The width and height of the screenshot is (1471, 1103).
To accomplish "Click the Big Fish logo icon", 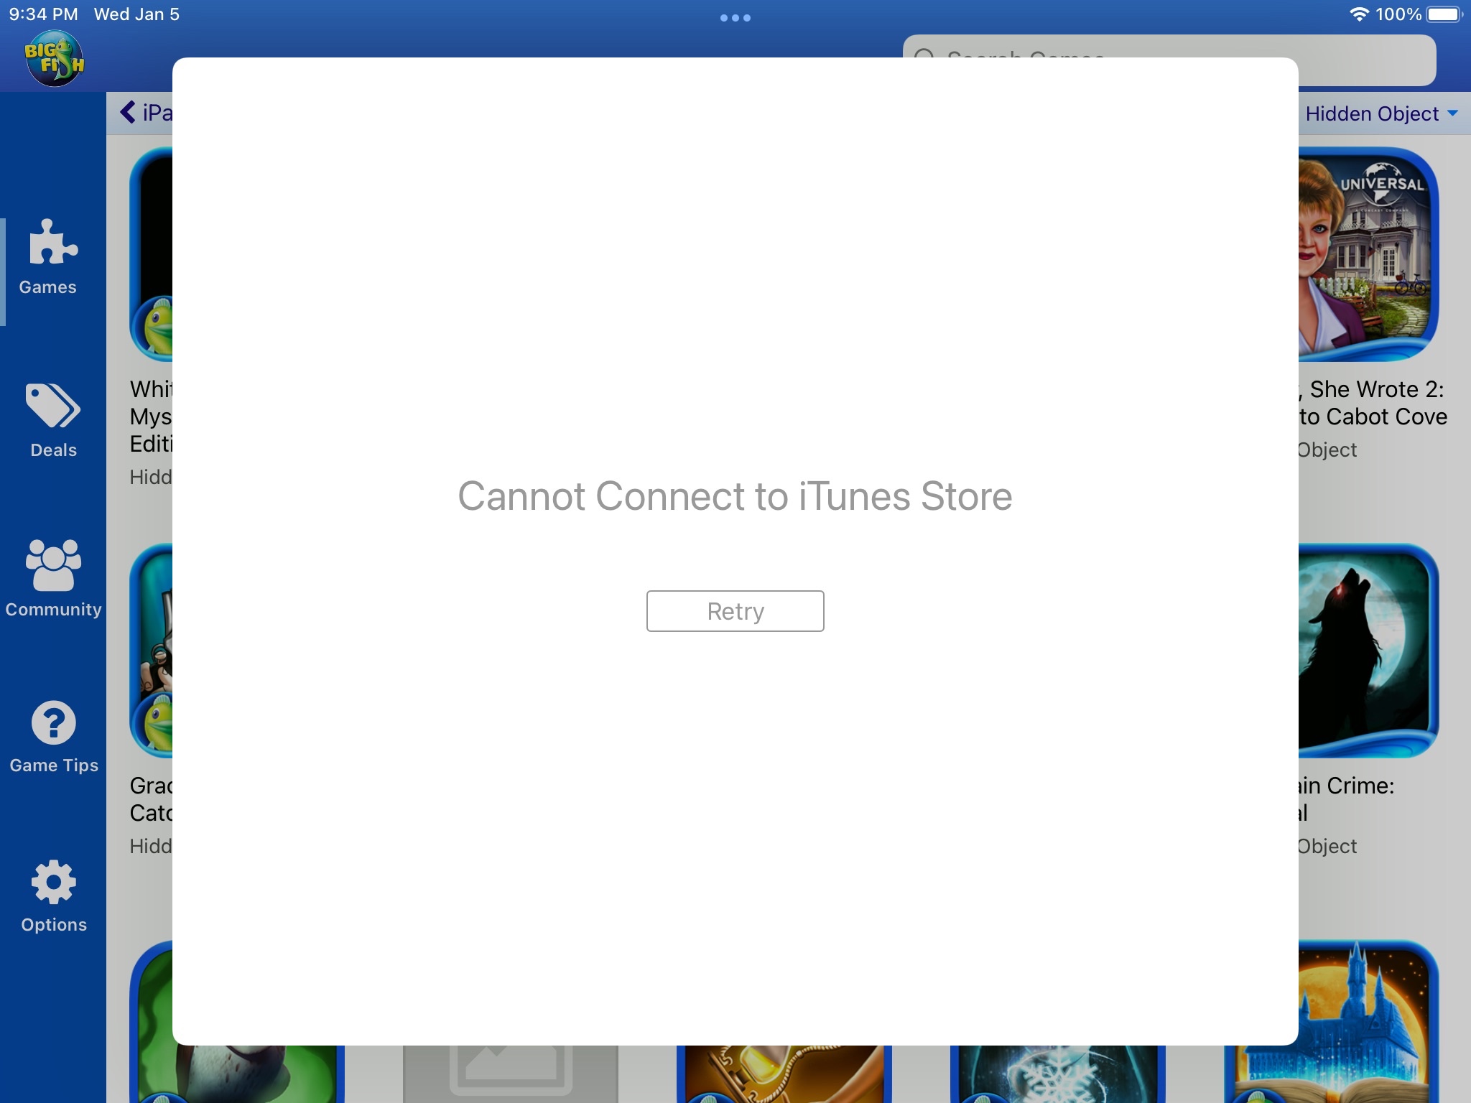I will [55, 59].
